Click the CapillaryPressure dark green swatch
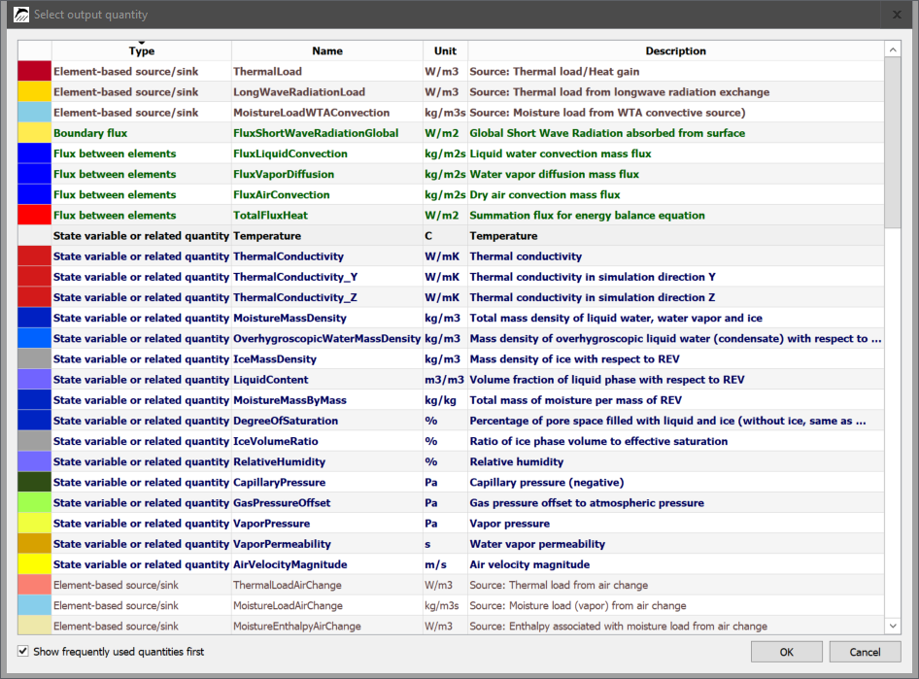The height and width of the screenshot is (679, 919). point(35,482)
